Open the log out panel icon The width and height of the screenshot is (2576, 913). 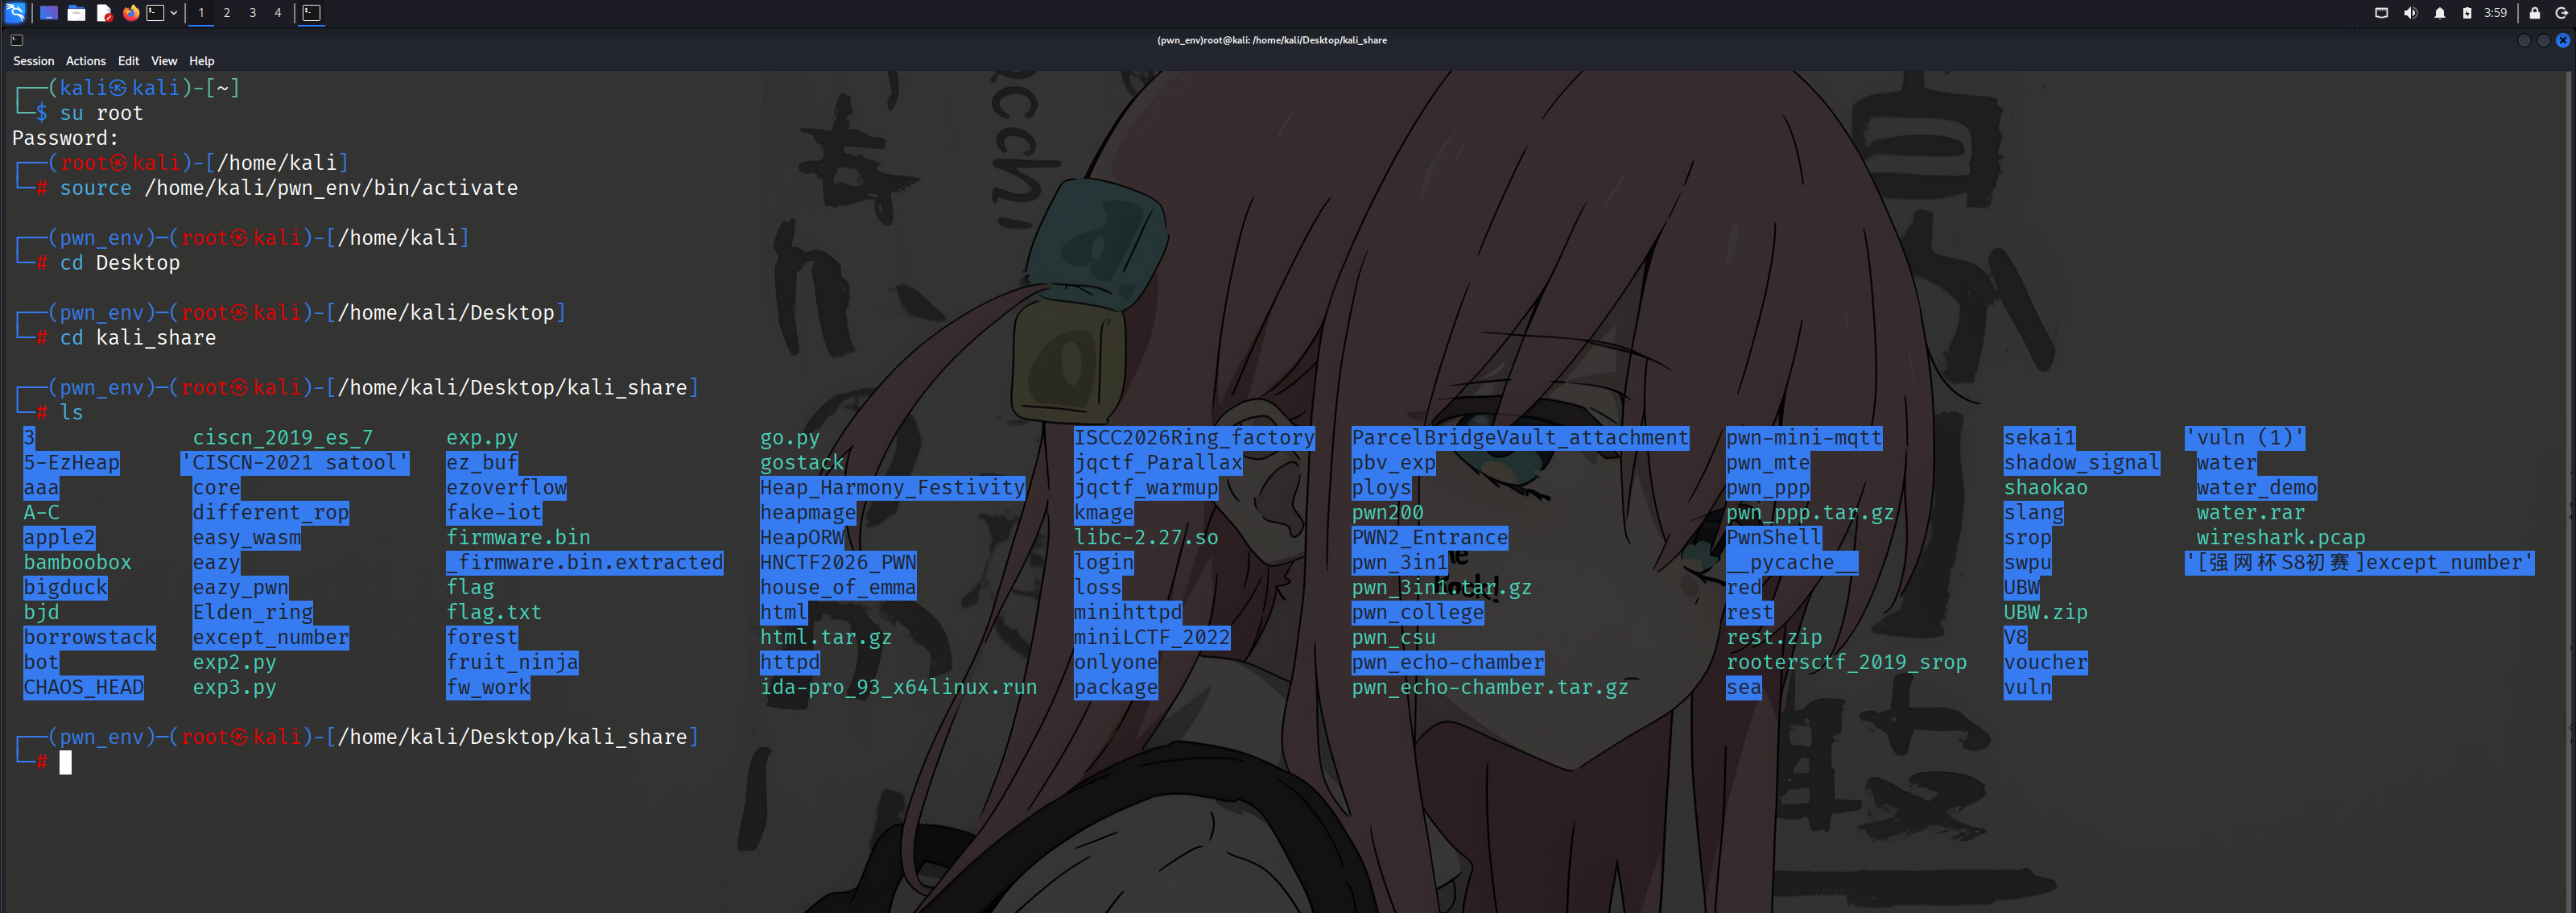[x=2562, y=13]
